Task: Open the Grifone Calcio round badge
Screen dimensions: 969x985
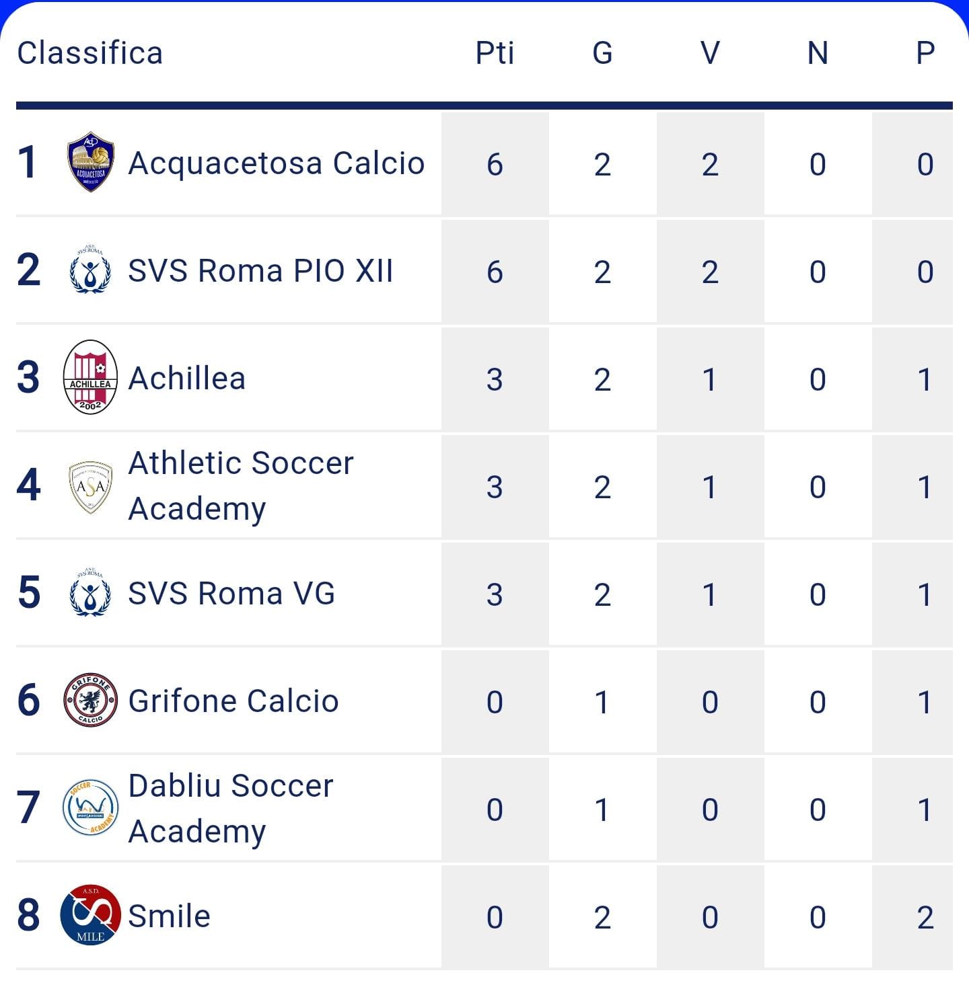Action: pos(90,700)
